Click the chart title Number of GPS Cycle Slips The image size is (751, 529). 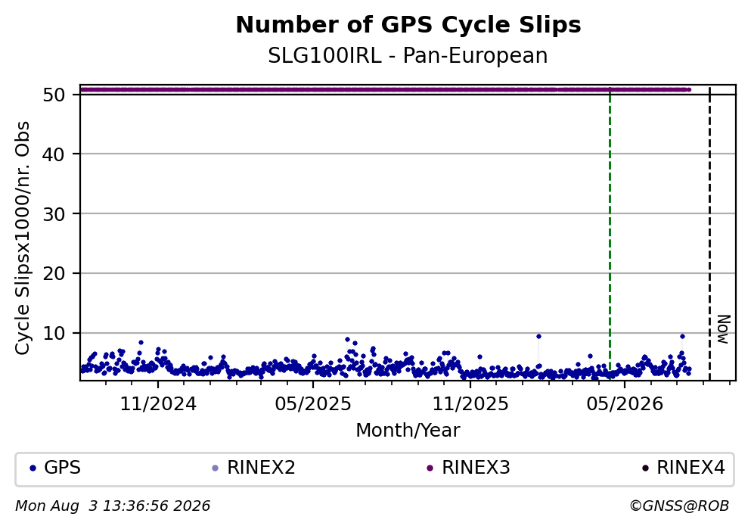408,25
